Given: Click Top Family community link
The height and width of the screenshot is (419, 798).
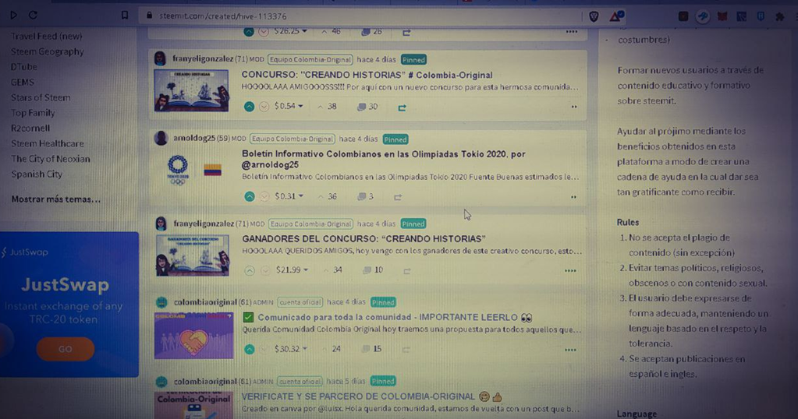Looking at the screenshot, I should [x=33, y=113].
